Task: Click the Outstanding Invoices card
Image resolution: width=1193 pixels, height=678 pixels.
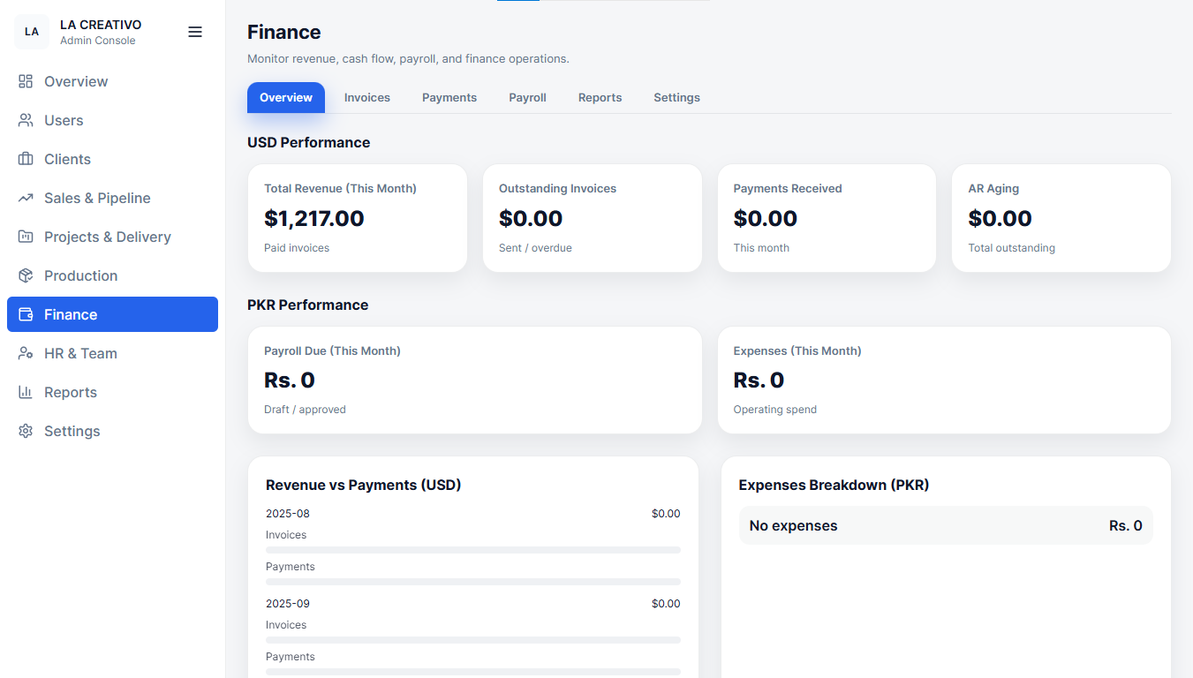Action: (592, 218)
